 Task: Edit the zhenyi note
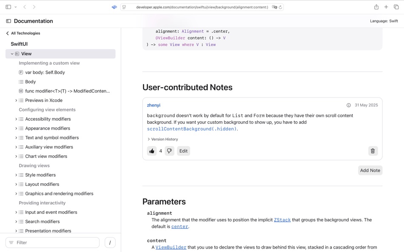[x=183, y=151]
